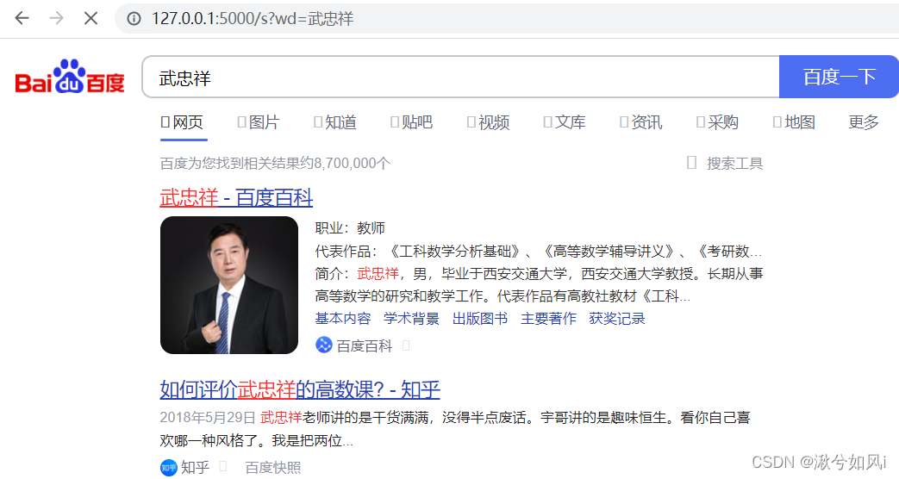Click the browser forward arrow
This screenshot has height=479, width=899.
(x=56, y=18)
